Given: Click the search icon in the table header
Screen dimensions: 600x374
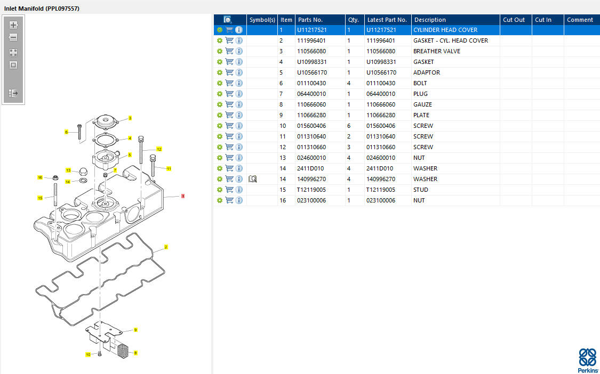Looking at the screenshot, I should (228, 20).
